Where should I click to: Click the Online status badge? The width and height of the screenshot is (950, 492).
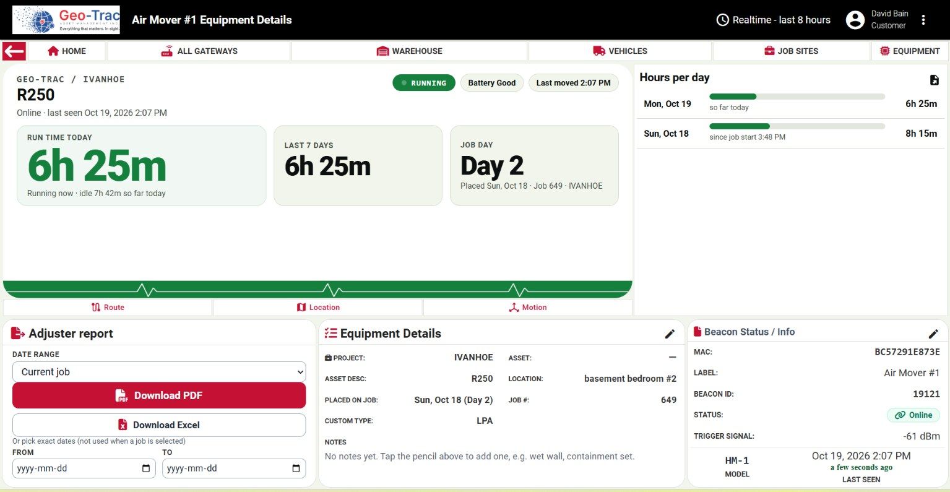(x=913, y=415)
